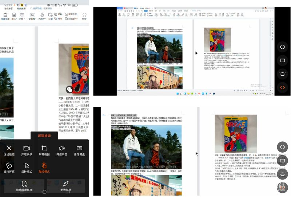Open the 页眉页脚 header and footer tool
The image size is (291, 197).
coord(5,16)
